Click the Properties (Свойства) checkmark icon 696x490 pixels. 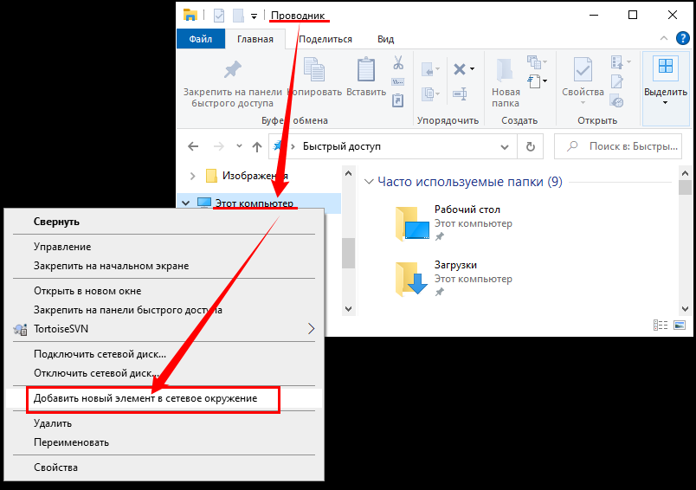583,71
